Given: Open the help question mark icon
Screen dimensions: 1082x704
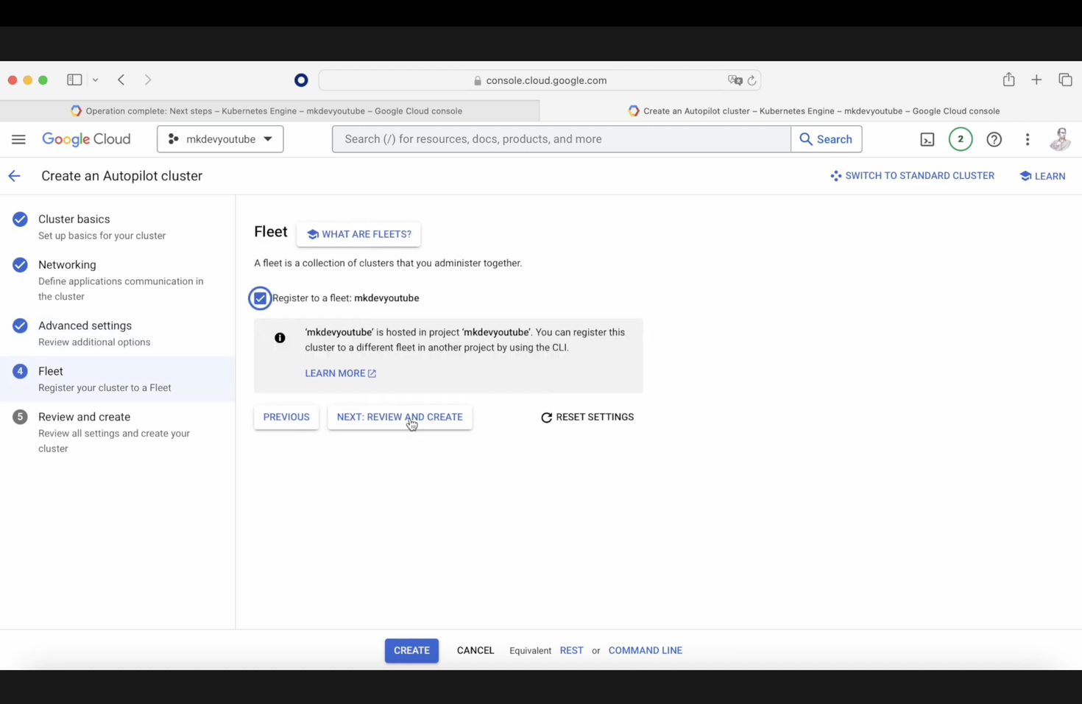Looking at the screenshot, I should tap(994, 139).
